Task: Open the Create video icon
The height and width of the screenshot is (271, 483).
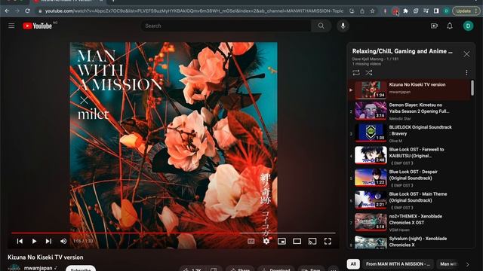Action: (434, 26)
